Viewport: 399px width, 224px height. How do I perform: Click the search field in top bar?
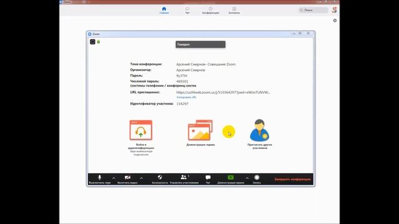tap(313, 10)
